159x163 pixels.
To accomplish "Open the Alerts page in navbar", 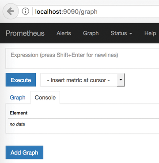I will pyautogui.click(x=64, y=33).
